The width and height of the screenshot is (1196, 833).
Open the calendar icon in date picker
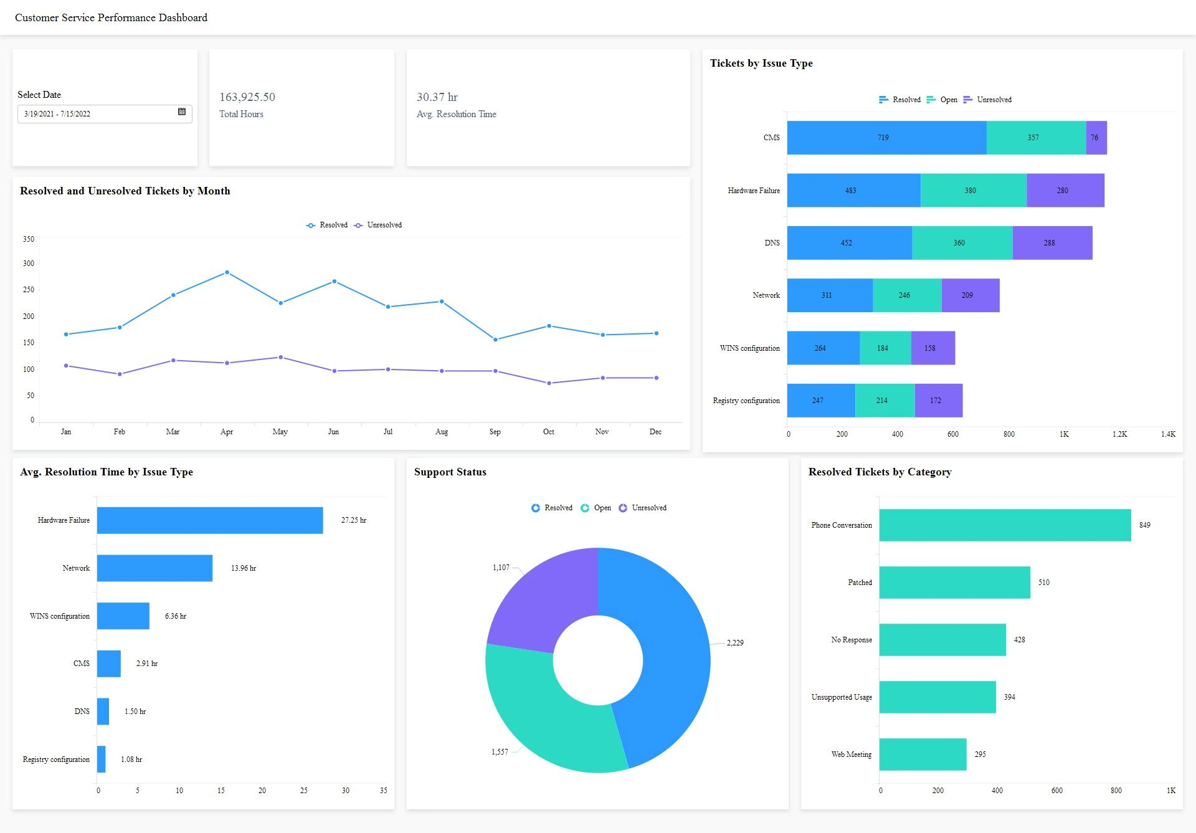coord(182,112)
